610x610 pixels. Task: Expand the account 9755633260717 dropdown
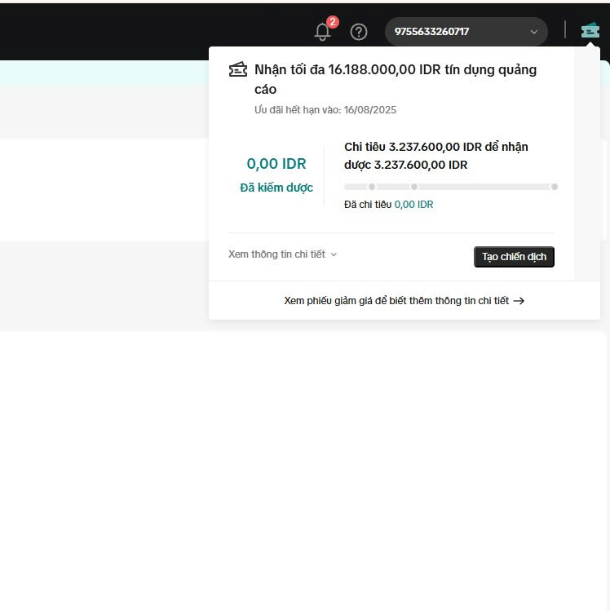click(466, 32)
